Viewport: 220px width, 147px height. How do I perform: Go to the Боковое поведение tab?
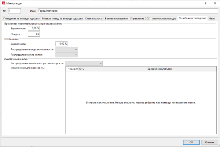tap(117, 18)
